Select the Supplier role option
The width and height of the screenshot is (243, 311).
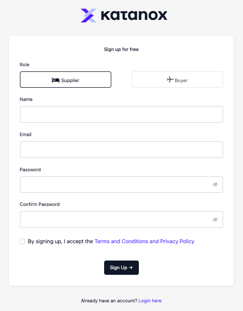pos(65,80)
